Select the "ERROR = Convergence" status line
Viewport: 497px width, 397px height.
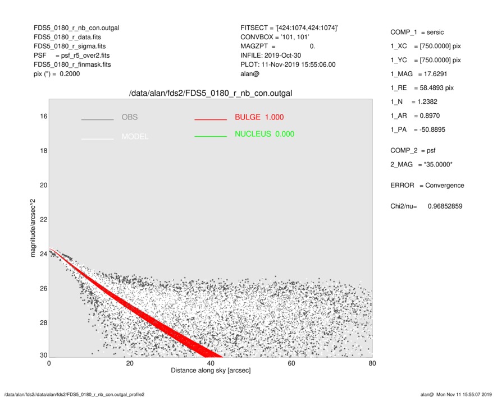coord(427,186)
